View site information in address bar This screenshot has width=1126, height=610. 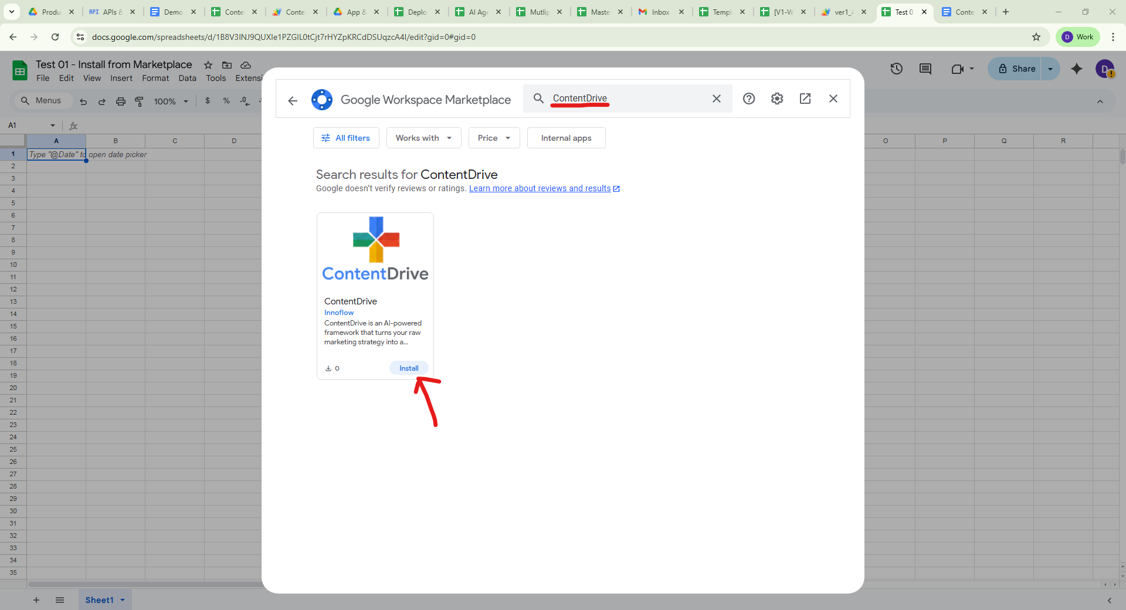coord(80,37)
